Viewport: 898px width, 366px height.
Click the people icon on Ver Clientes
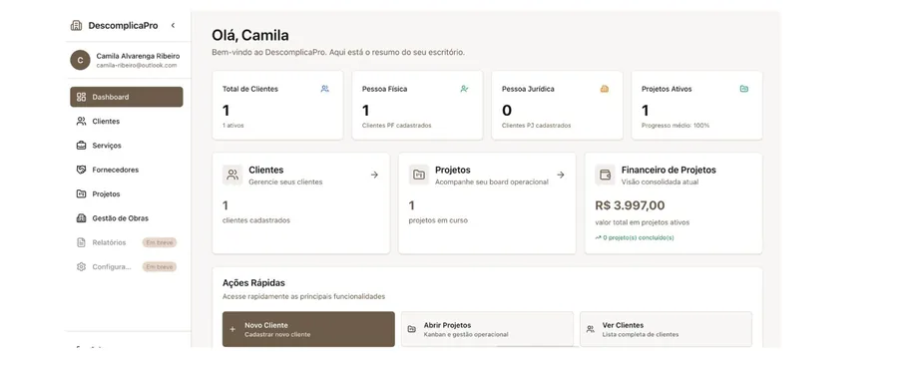coord(591,329)
